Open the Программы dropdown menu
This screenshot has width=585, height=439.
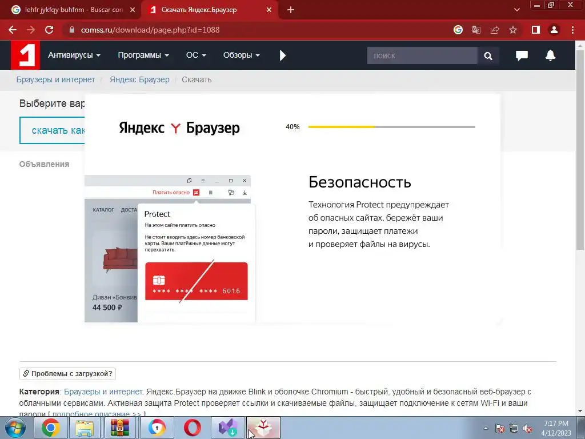pos(143,55)
